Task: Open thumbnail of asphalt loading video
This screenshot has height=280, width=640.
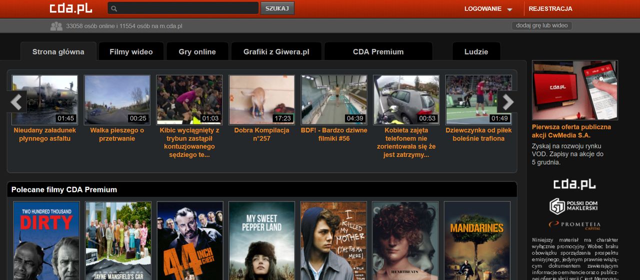Action: pos(45,100)
